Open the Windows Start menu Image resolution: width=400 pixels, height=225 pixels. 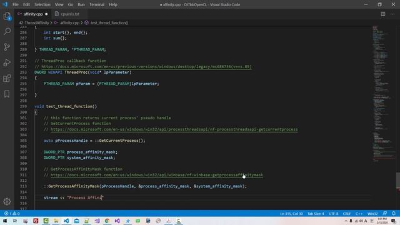pos(5,221)
